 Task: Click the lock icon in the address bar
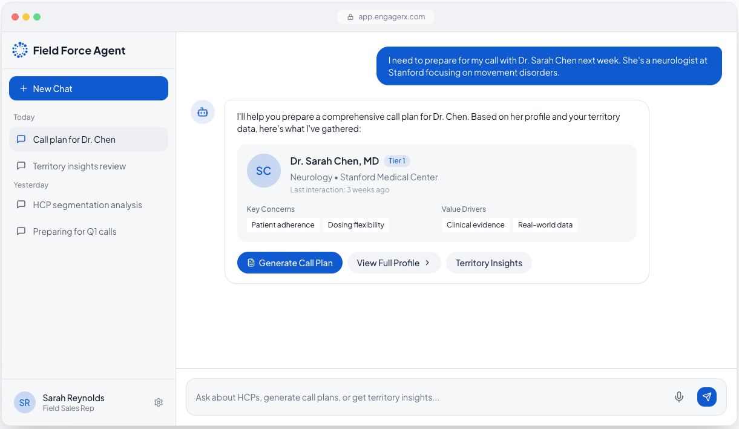click(x=350, y=17)
